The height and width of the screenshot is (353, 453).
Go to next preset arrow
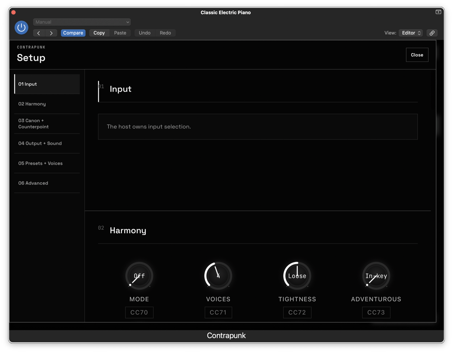click(51, 33)
